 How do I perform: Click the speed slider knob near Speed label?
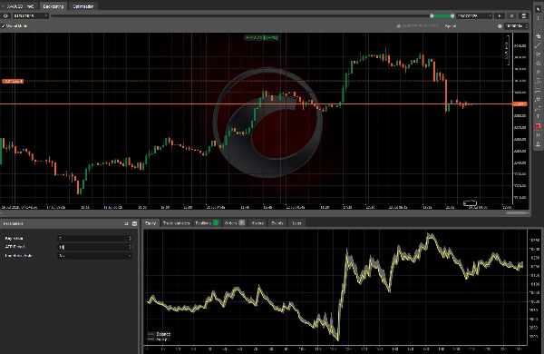(x=500, y=26)
